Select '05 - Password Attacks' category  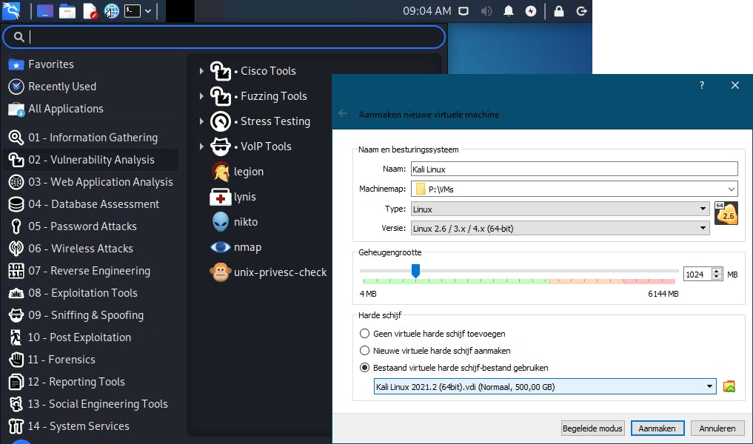[x=81, y=226]
